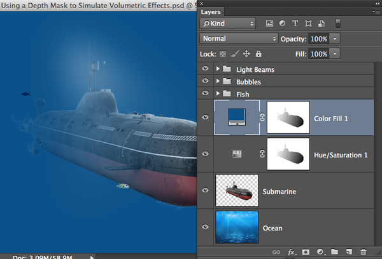Click the pixel layer filter icon
Viewport: 382px width, 259px height.
pos(270,23)
